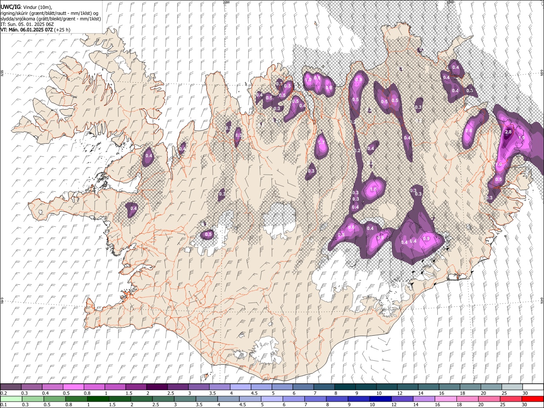Pick the bright pink 0.5 snow legend swatch
The image size is (544, 408).
coord(73,387)
